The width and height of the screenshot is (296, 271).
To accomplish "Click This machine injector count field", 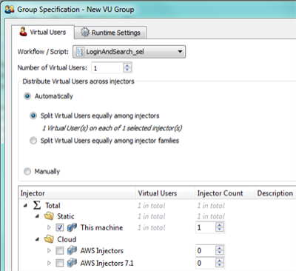I will (x=206, y=227).
